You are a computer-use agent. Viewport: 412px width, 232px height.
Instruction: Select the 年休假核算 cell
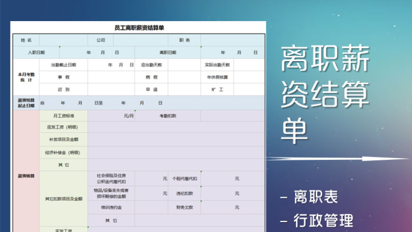click(217, 77)
